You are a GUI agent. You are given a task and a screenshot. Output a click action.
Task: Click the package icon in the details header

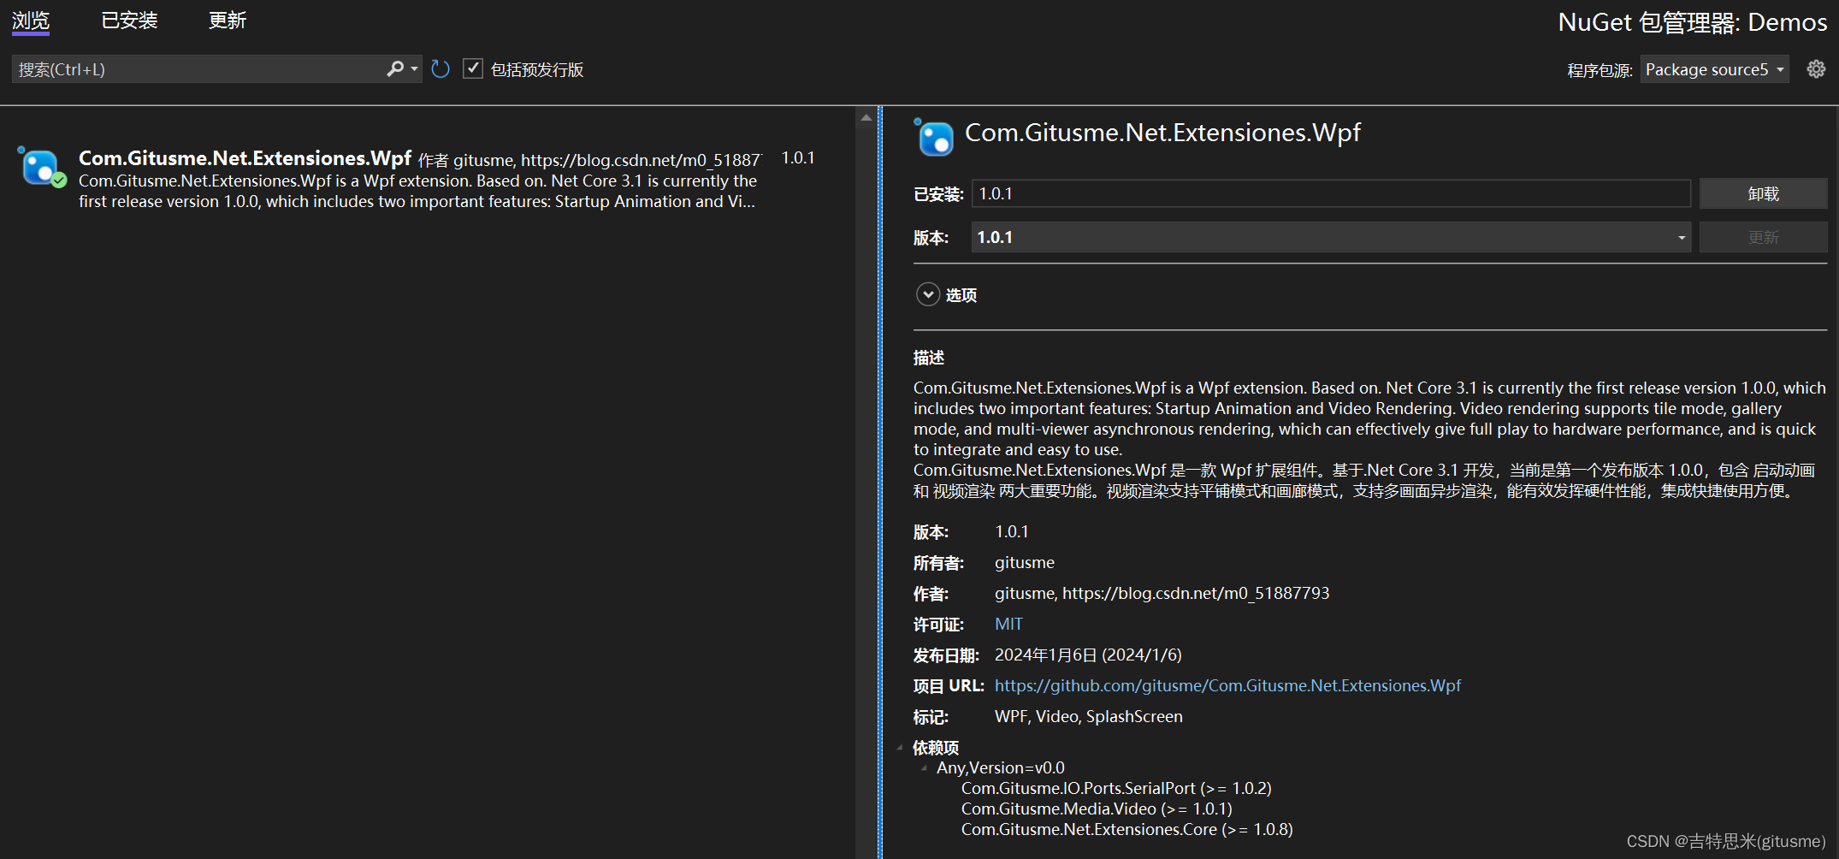coord(934,138)
